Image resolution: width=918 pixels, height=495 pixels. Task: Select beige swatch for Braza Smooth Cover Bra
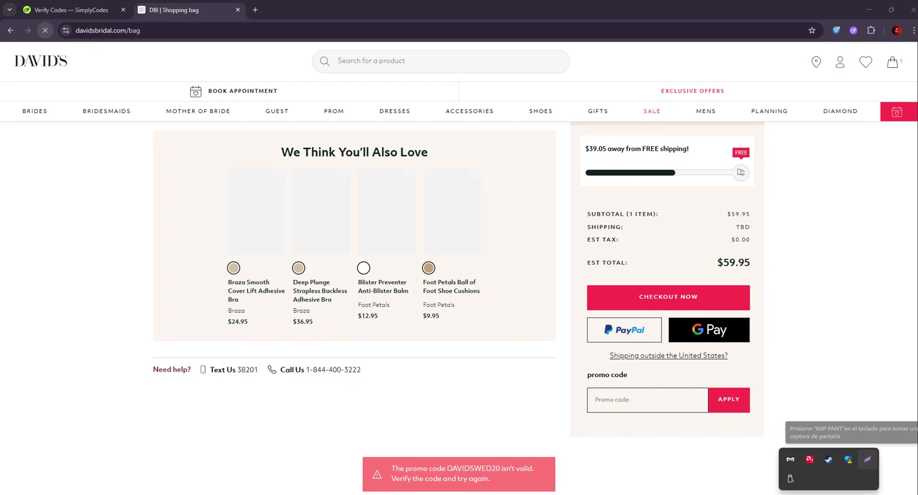tap(234, 268)
